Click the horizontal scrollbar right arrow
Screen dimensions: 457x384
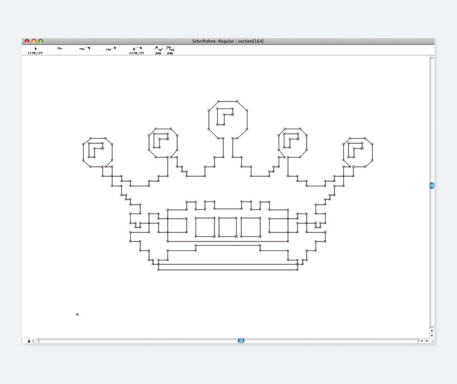(x=427, y=341)
